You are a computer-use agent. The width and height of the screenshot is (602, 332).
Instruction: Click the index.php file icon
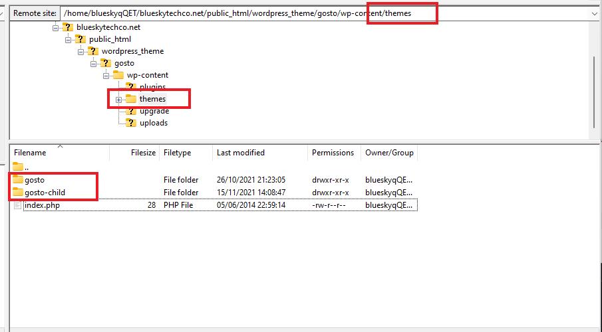(x=17, y=205)
